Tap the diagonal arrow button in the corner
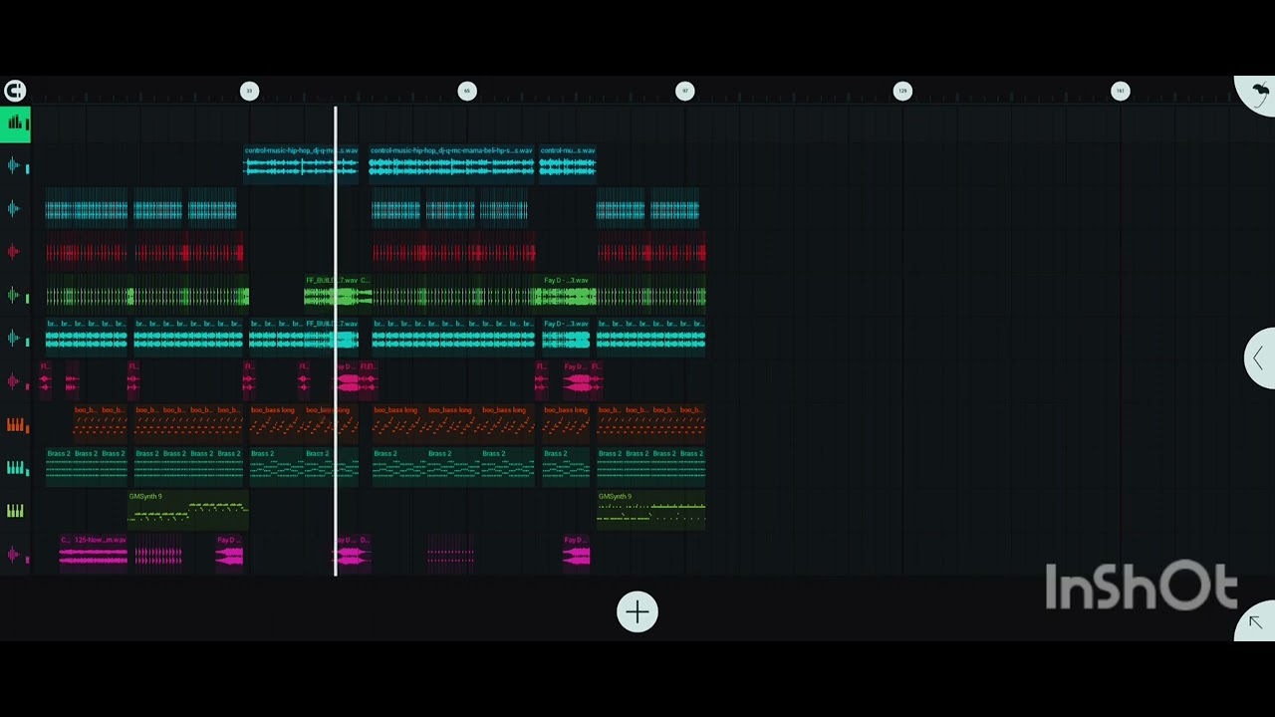The image size is (1275, 717). (x=1255, y=622)
